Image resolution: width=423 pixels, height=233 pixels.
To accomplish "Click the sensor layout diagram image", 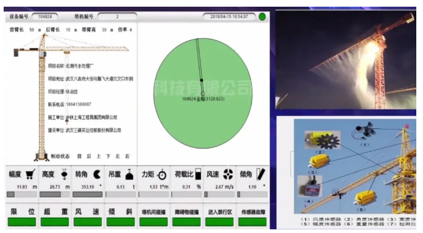I will [x=355, y=166].
